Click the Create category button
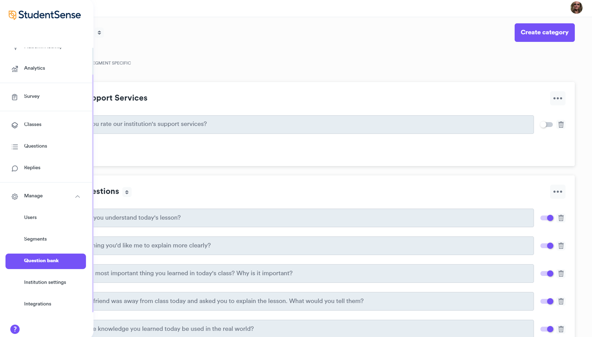The image size is (592, 337). [x=544, y=32]
